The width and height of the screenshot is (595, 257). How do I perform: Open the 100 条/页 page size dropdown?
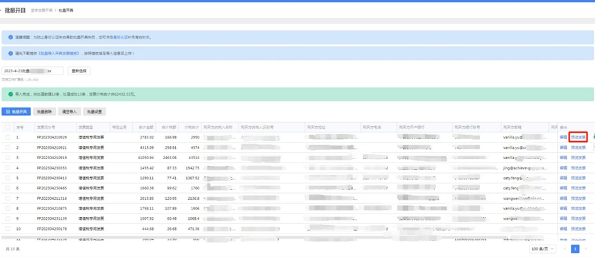click(543, 249)
